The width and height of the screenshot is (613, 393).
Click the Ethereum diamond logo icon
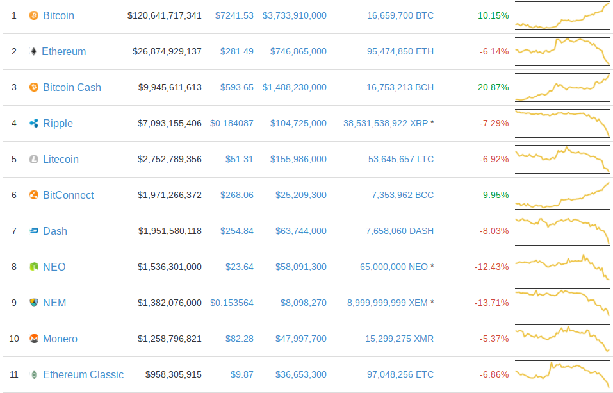pos(33,51)
